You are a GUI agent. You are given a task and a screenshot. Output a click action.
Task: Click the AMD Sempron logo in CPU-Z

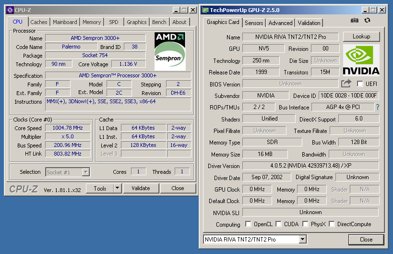170,51
